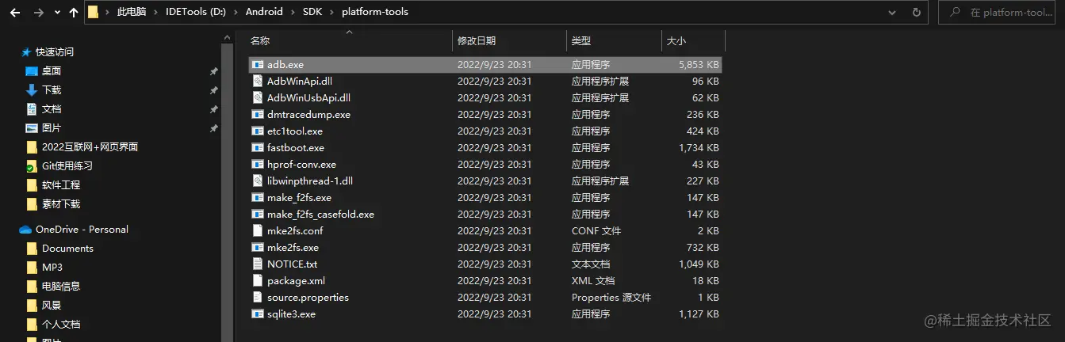The width and height of the screenshot is (1065, 342).
Task: Click the mke2fs.exe file icon
Action: (258, 247)
